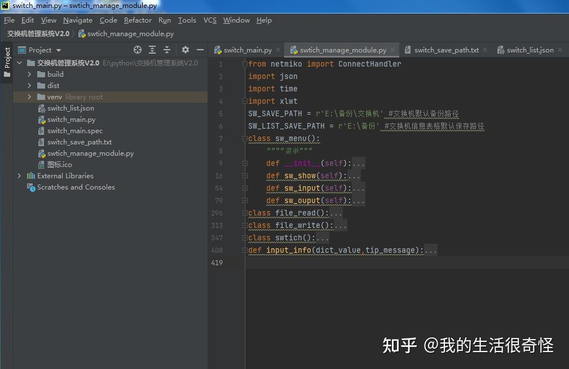This screenshot has height=369, width=569.
Task: Hide the Project panel with minus icon
Action: (200, 50)
